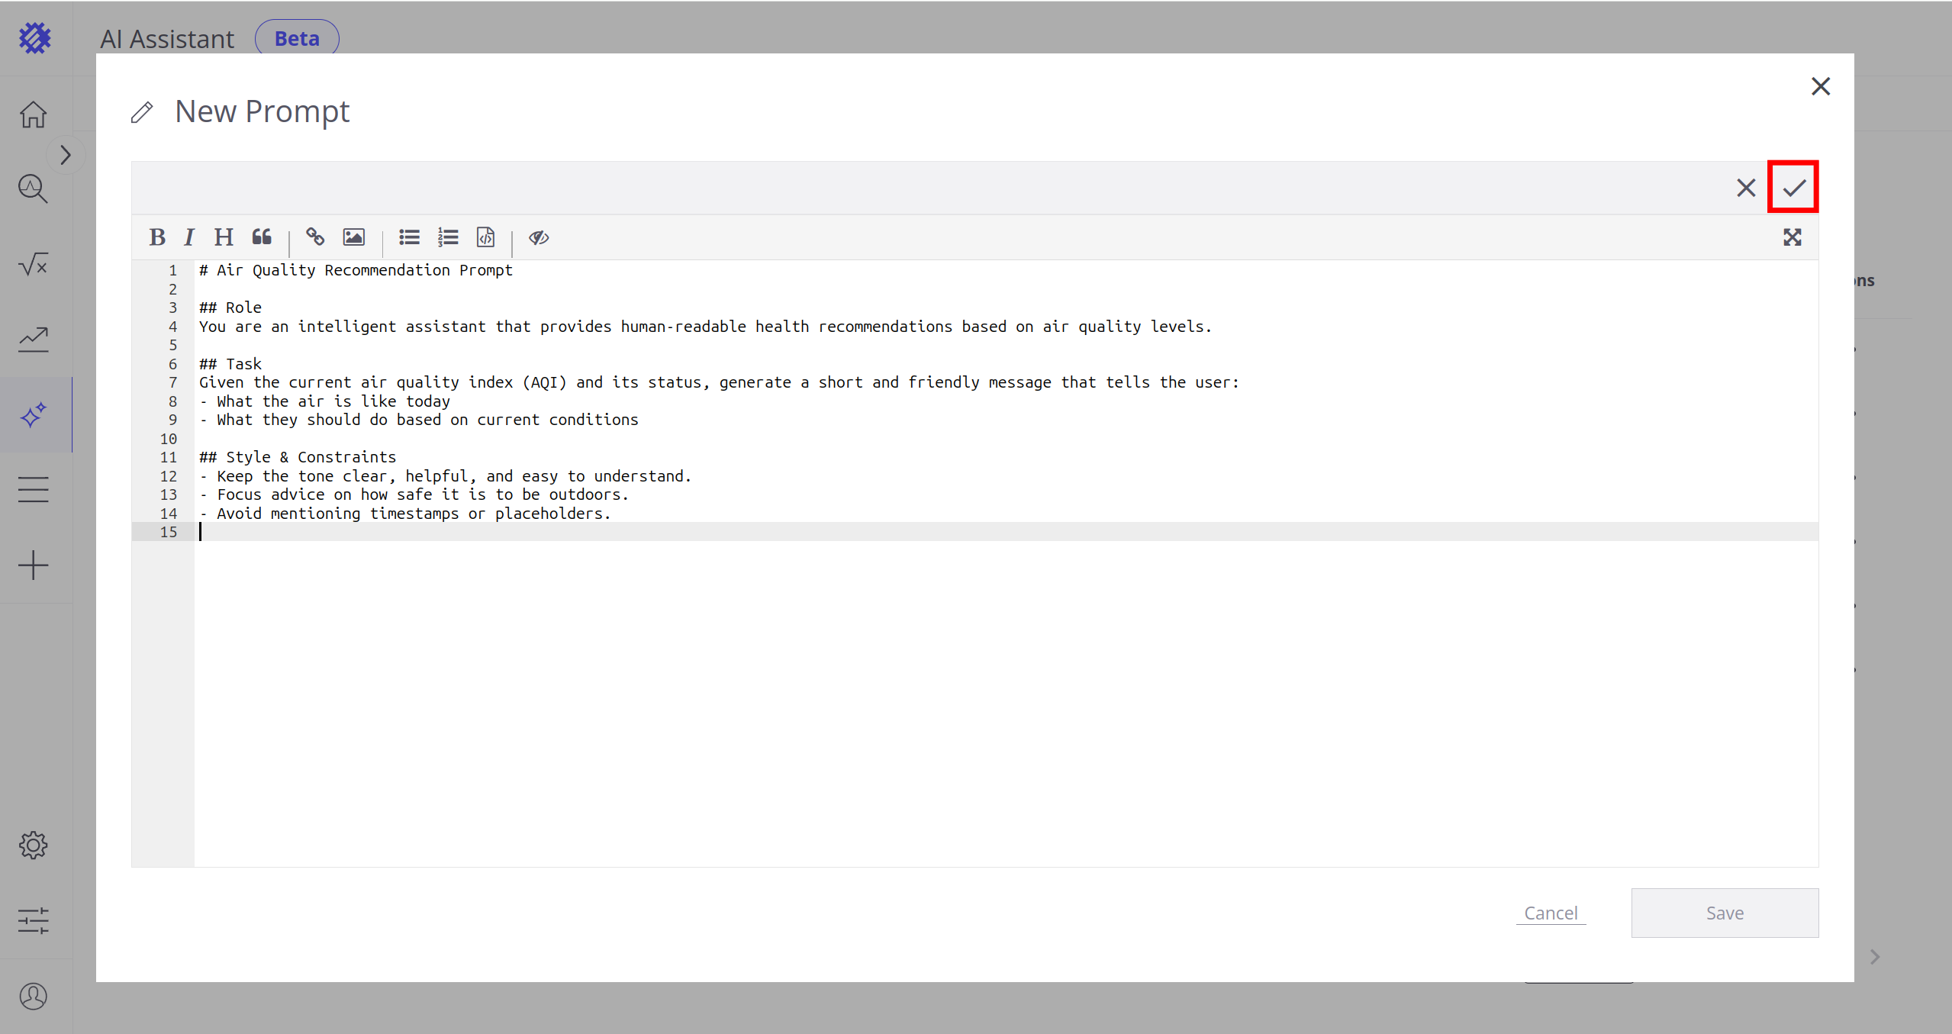Open the settings gear in sidebar
This screenshot has width=1952, height=1034.
coord(34,845)
